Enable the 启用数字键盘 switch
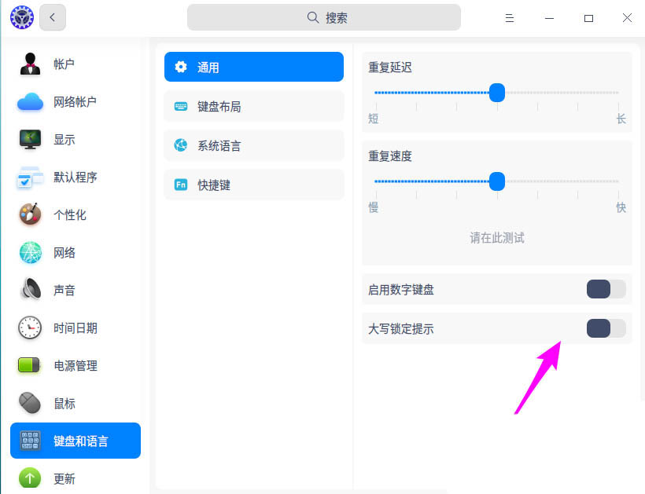 click(x=606, y=289)
